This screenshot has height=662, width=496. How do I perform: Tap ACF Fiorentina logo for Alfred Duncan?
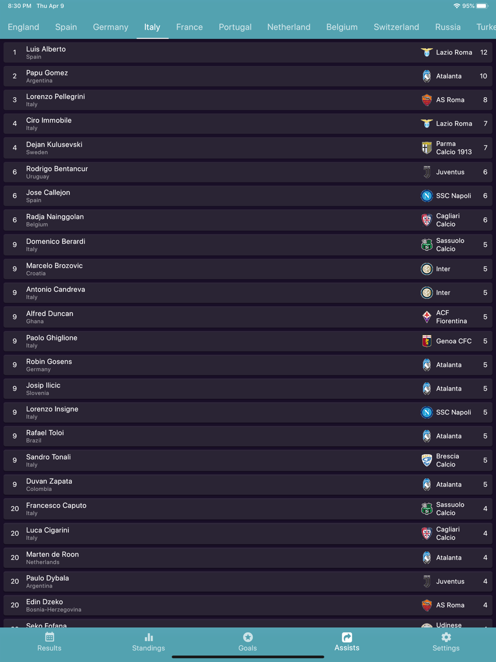pyautogui.click(x=427, y=317)
